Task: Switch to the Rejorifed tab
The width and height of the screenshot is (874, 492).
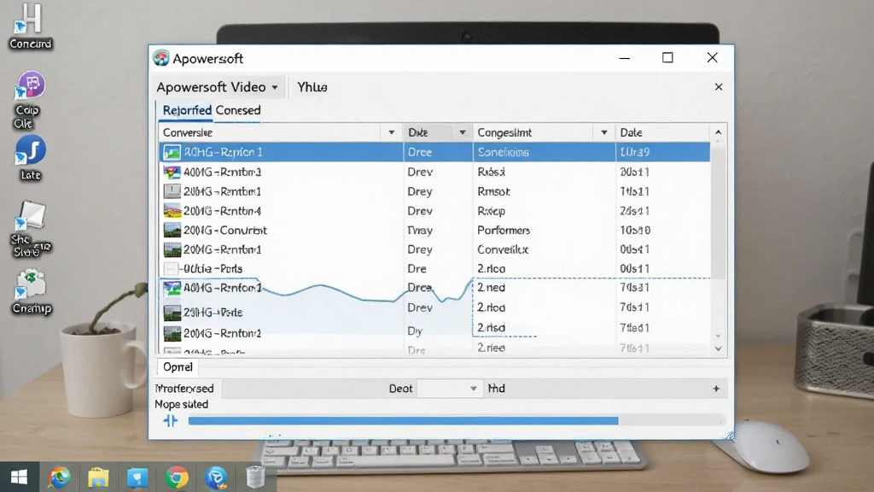Action: tap(187, 110)
